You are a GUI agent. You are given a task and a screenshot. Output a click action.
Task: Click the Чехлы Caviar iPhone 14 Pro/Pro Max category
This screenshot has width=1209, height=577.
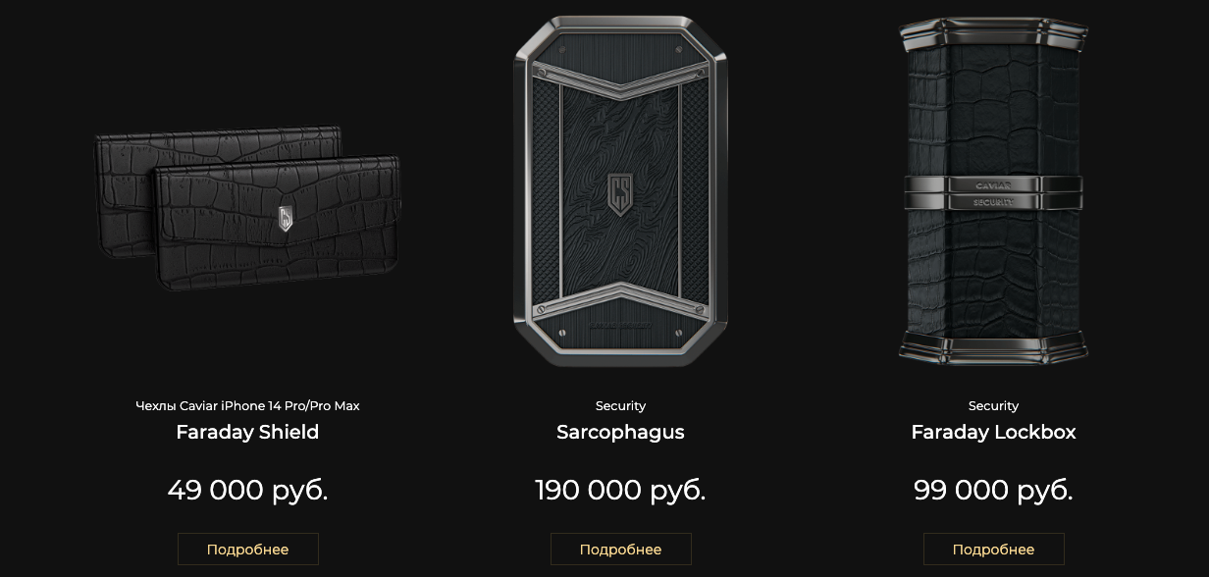(x=247, y=405)
